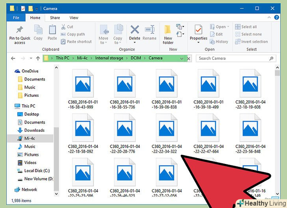Click the file list scroll up arrow

(278, 68)
